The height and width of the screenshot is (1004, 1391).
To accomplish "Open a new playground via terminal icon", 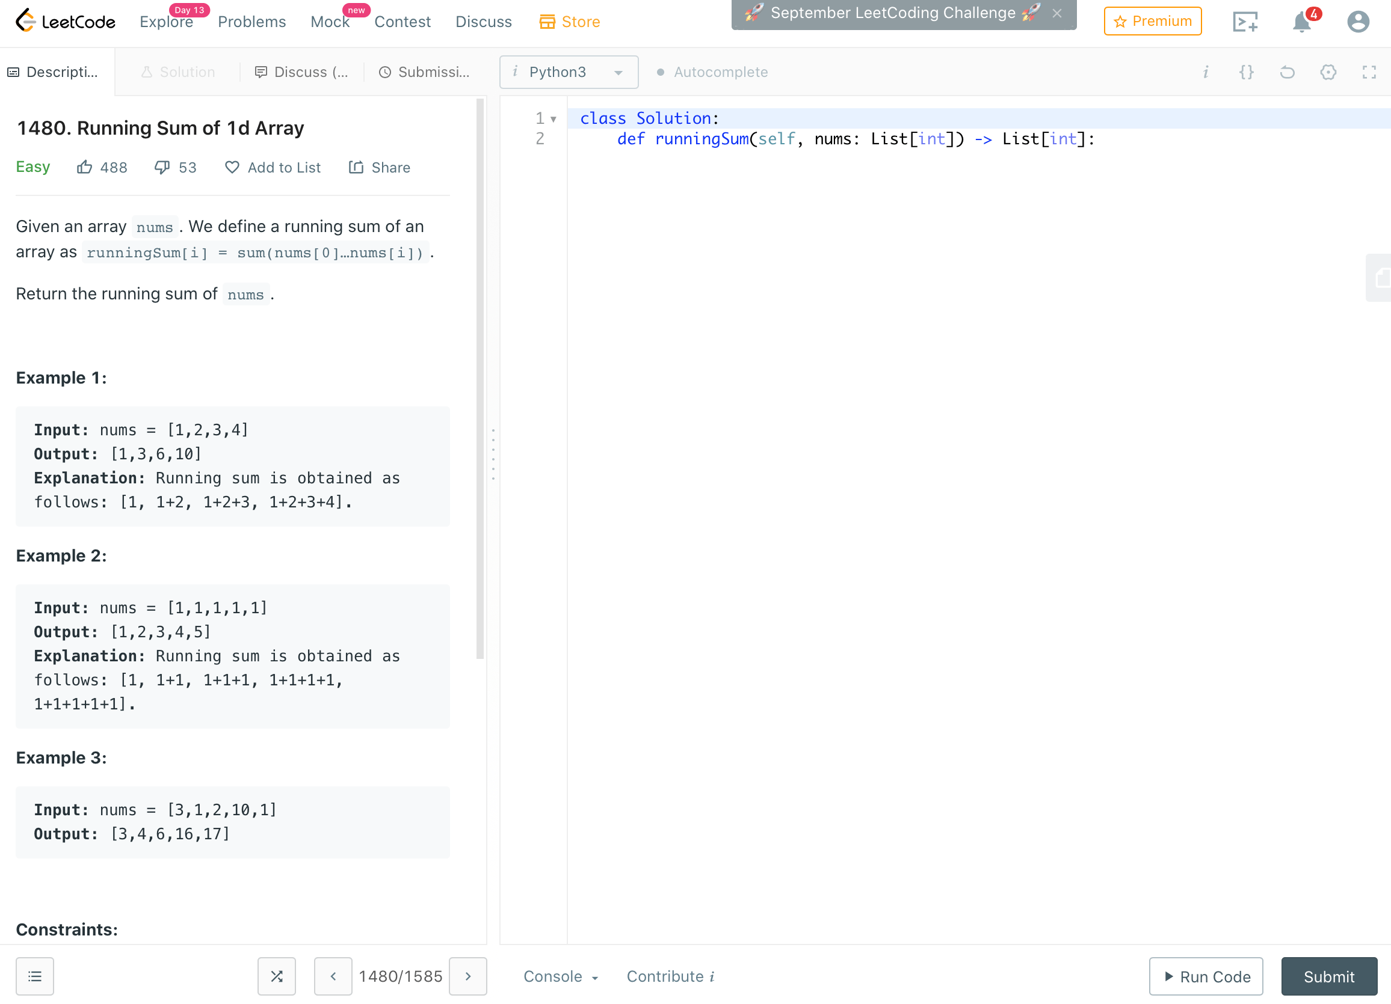I will coord(1245,22).
